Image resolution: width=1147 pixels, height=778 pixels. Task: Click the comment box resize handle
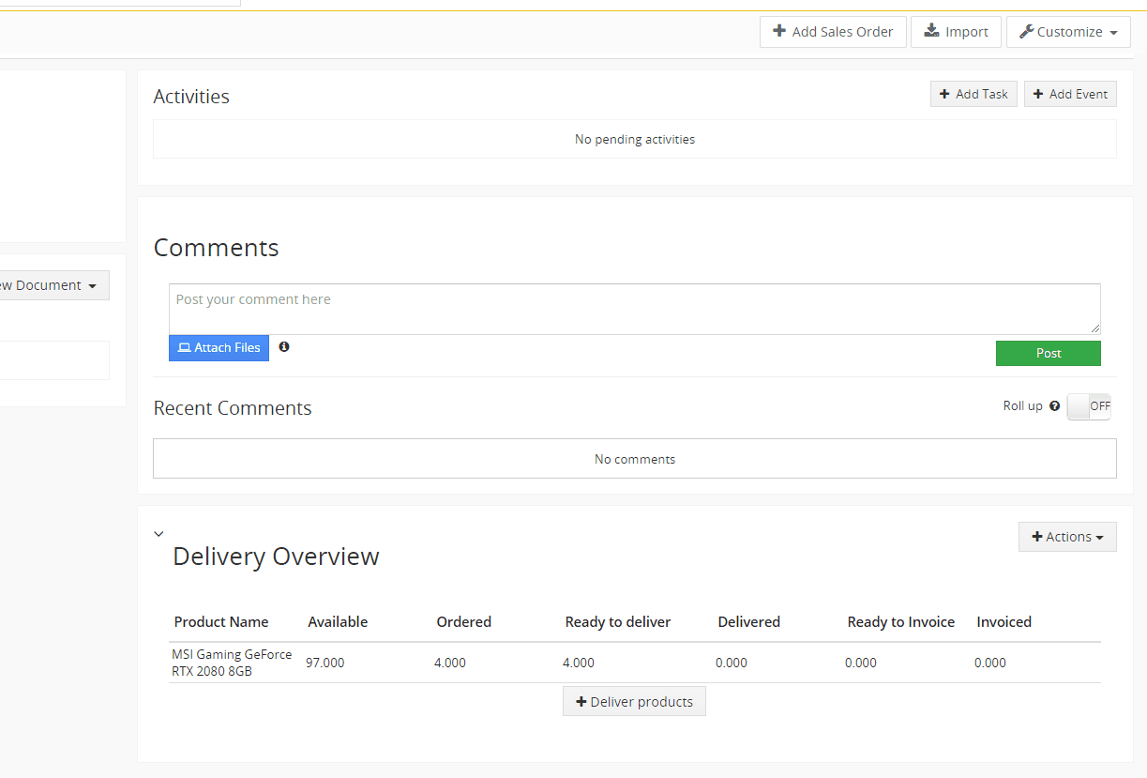tap(1094, 328)
